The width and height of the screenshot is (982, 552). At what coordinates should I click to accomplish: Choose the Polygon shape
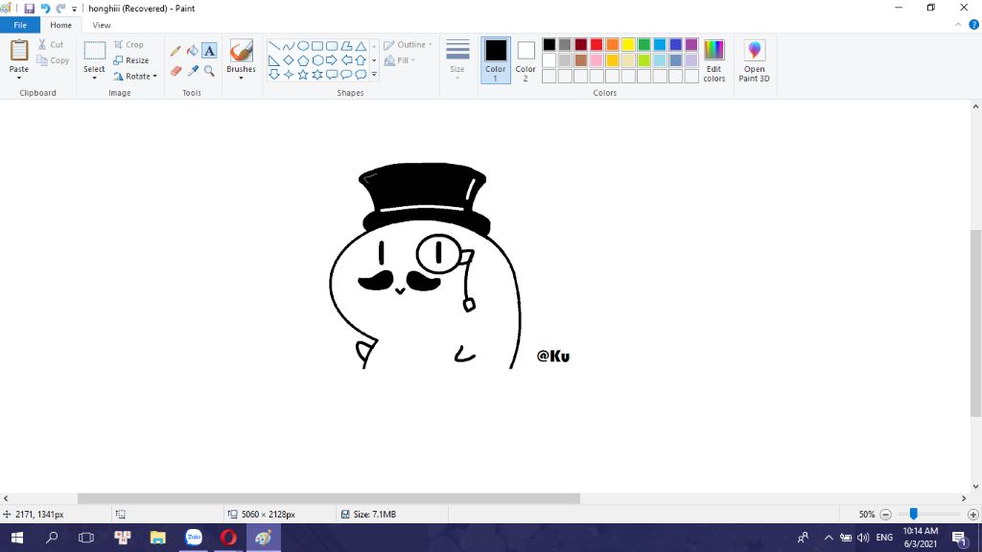click(x=345, y=46)
